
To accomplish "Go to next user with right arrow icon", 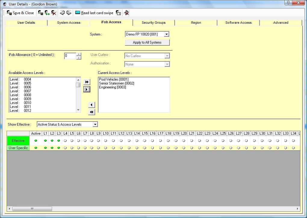I will [x=69, y=13].
